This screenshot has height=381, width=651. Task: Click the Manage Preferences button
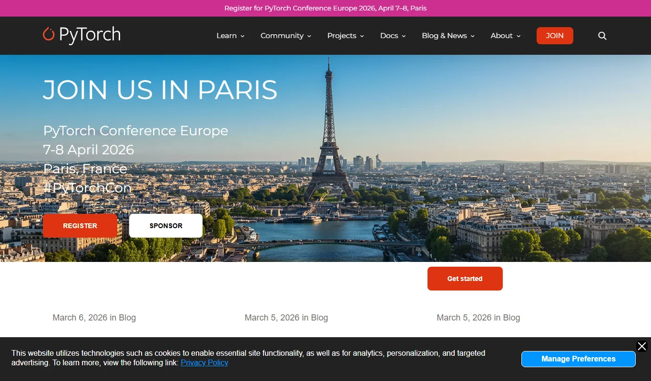coord(579,359)
